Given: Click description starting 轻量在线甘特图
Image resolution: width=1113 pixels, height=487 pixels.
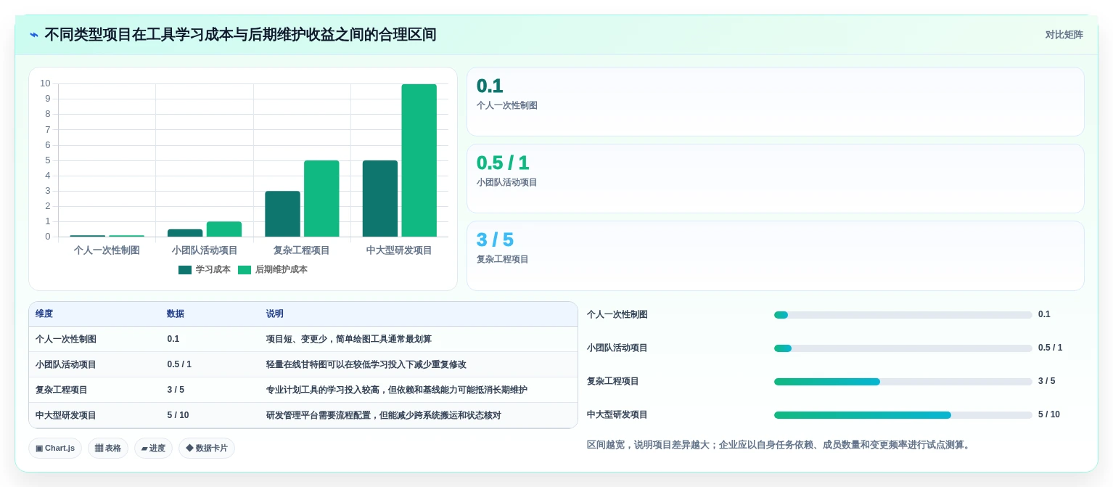Looking at the screenshot, I should point(366,364).
